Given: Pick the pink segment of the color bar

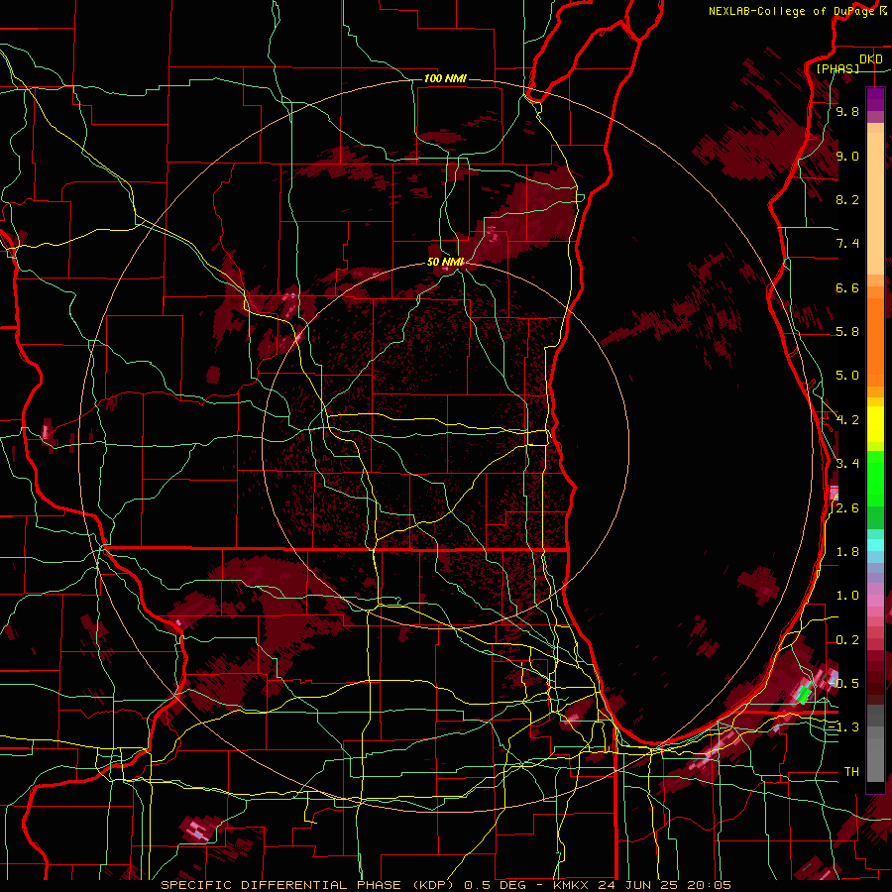Looking at the screenshot, I should tap(875, 601).
